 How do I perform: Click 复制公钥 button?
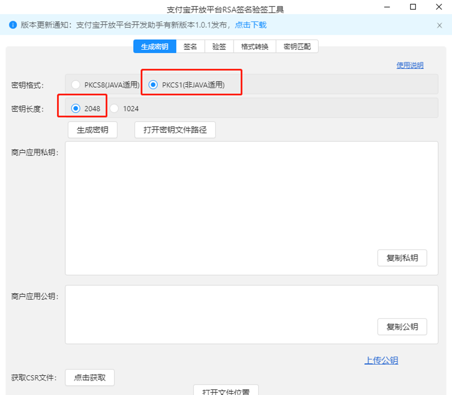402,327
